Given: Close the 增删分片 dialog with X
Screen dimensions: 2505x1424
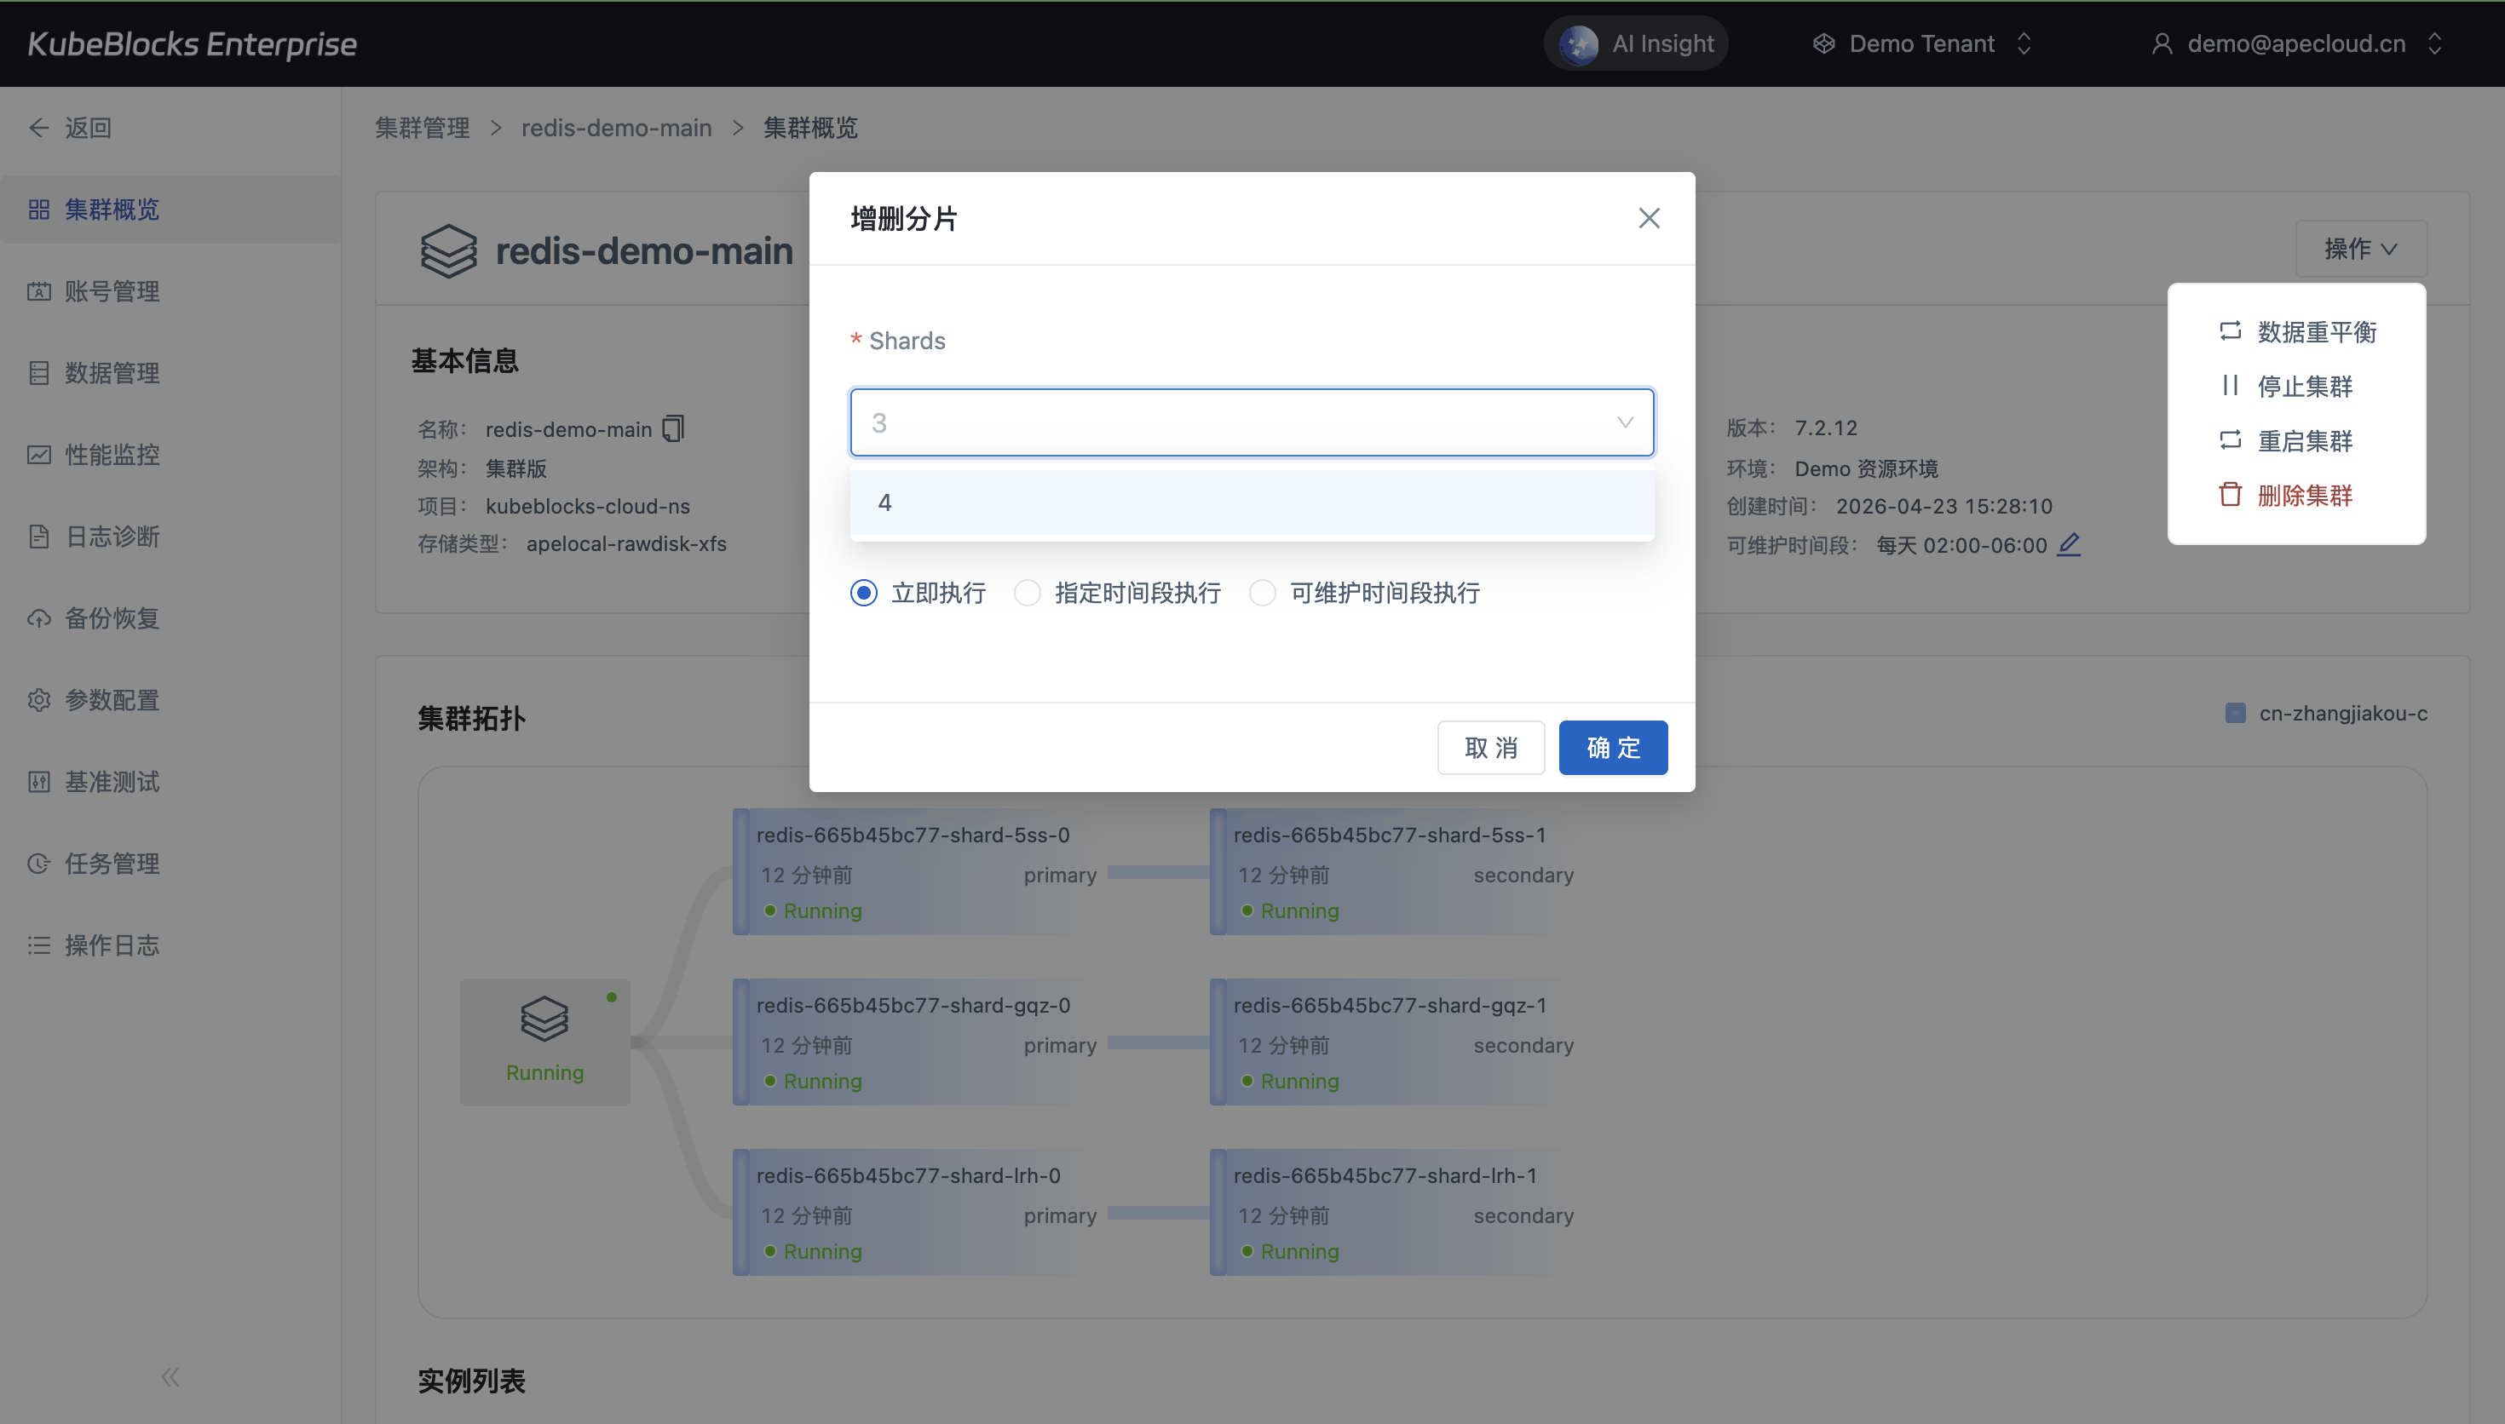Looking at the screenshot, I should 1650,218.
